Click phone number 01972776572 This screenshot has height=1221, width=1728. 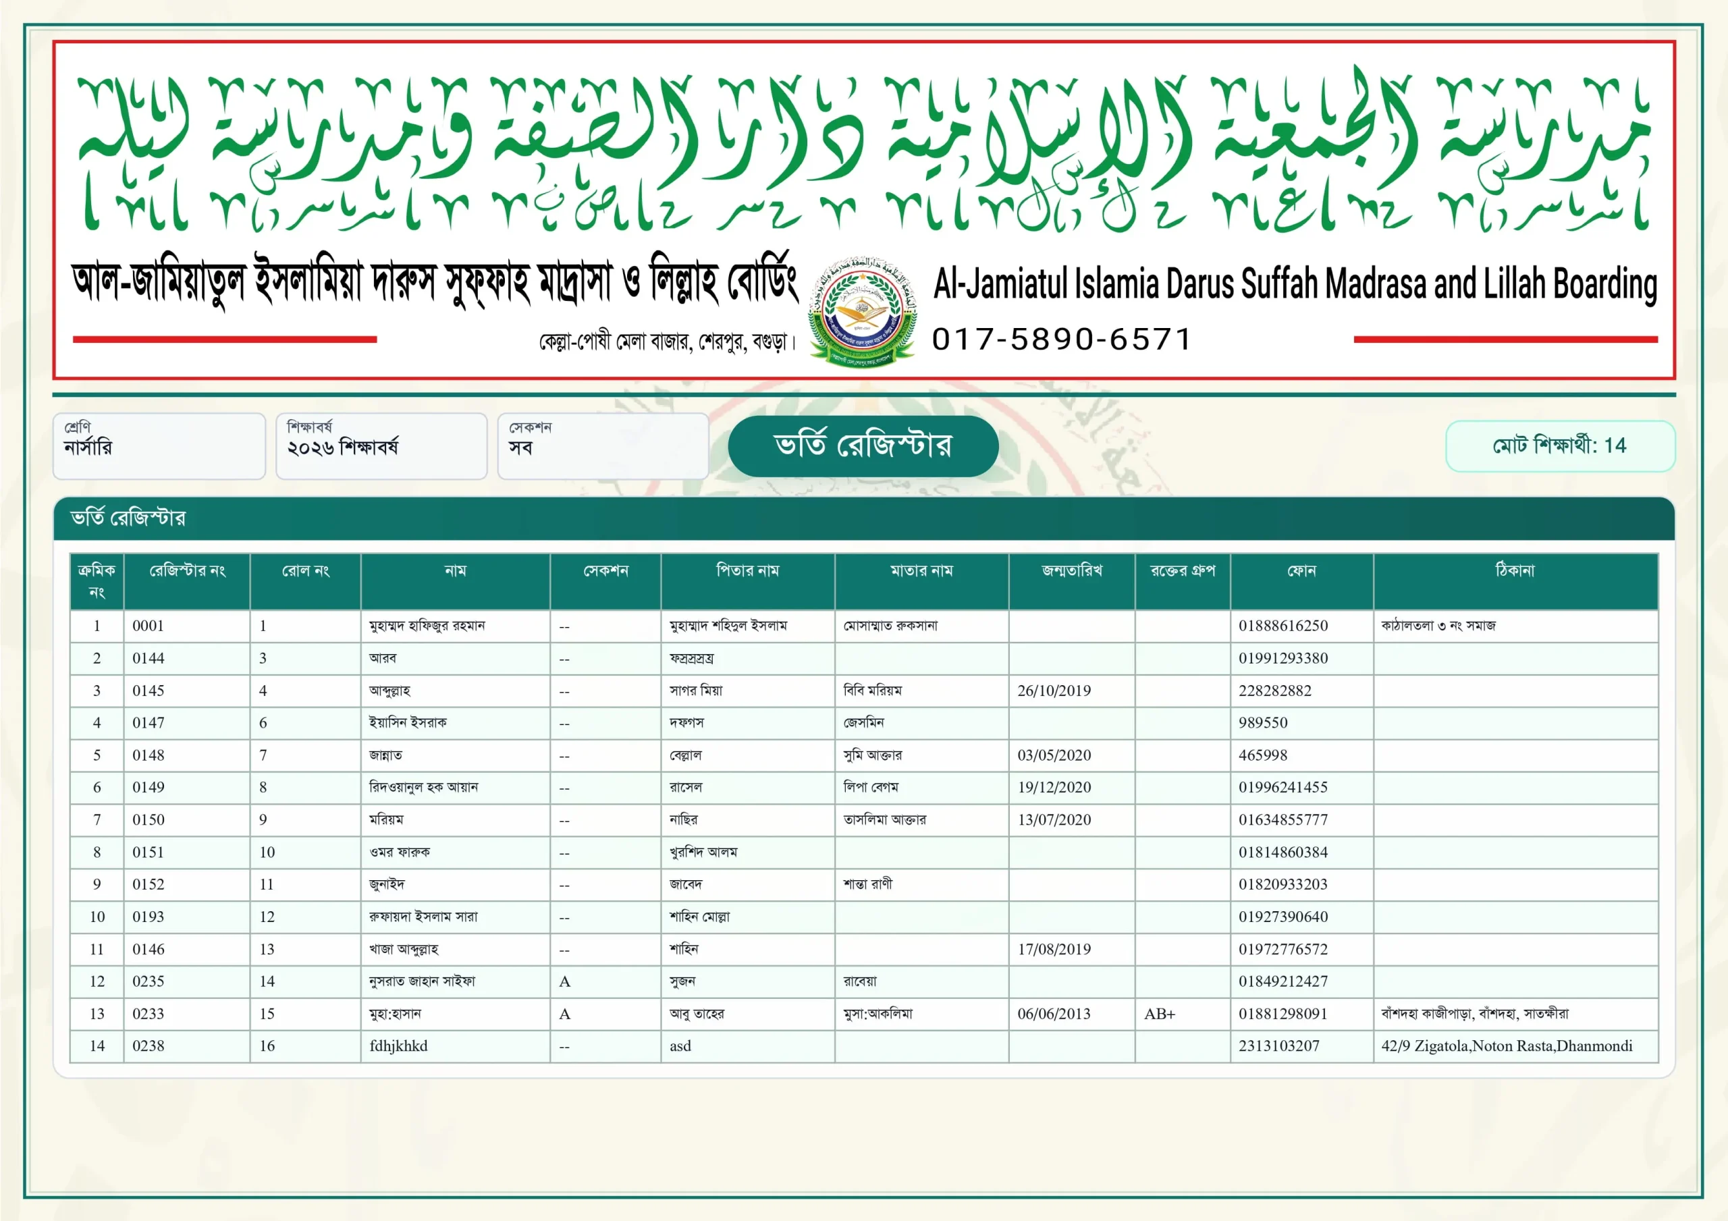1283,949
